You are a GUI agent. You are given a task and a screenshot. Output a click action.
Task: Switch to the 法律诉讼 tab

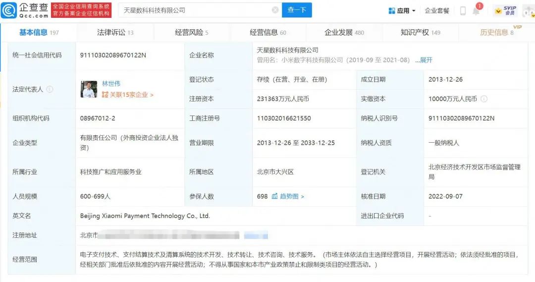click(115, 32)
